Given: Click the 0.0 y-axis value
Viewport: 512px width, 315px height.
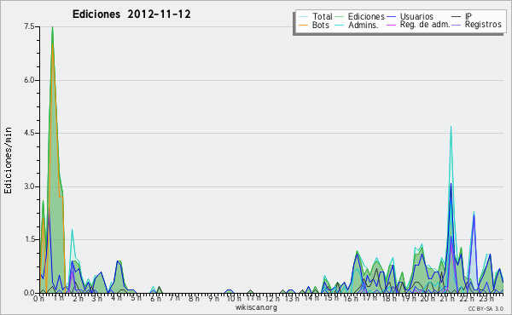Looking at the screenshot, I should point(29,293).
